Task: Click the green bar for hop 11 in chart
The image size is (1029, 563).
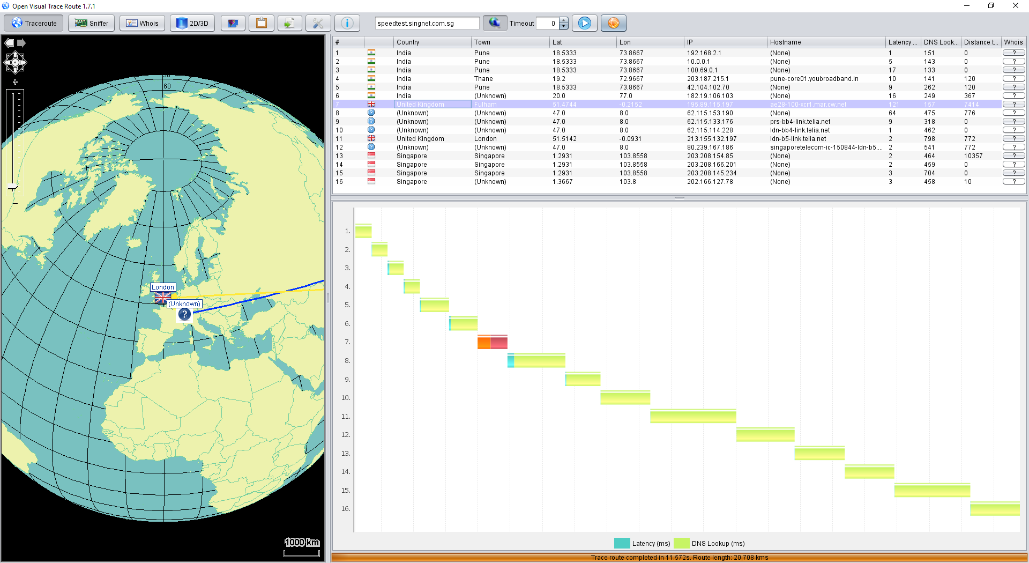Action: click(693, 416)
